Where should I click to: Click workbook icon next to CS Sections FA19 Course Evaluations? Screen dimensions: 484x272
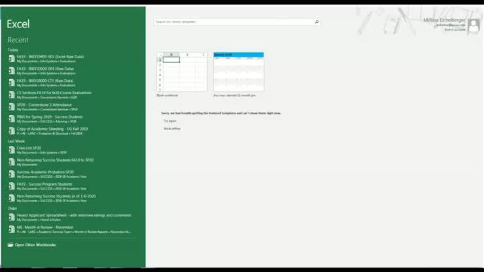point(12,95)
